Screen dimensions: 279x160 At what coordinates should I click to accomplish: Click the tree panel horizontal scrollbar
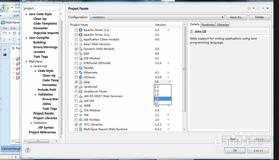coord(38,141)
